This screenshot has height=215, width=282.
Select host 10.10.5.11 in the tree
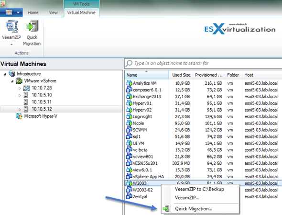42,102
